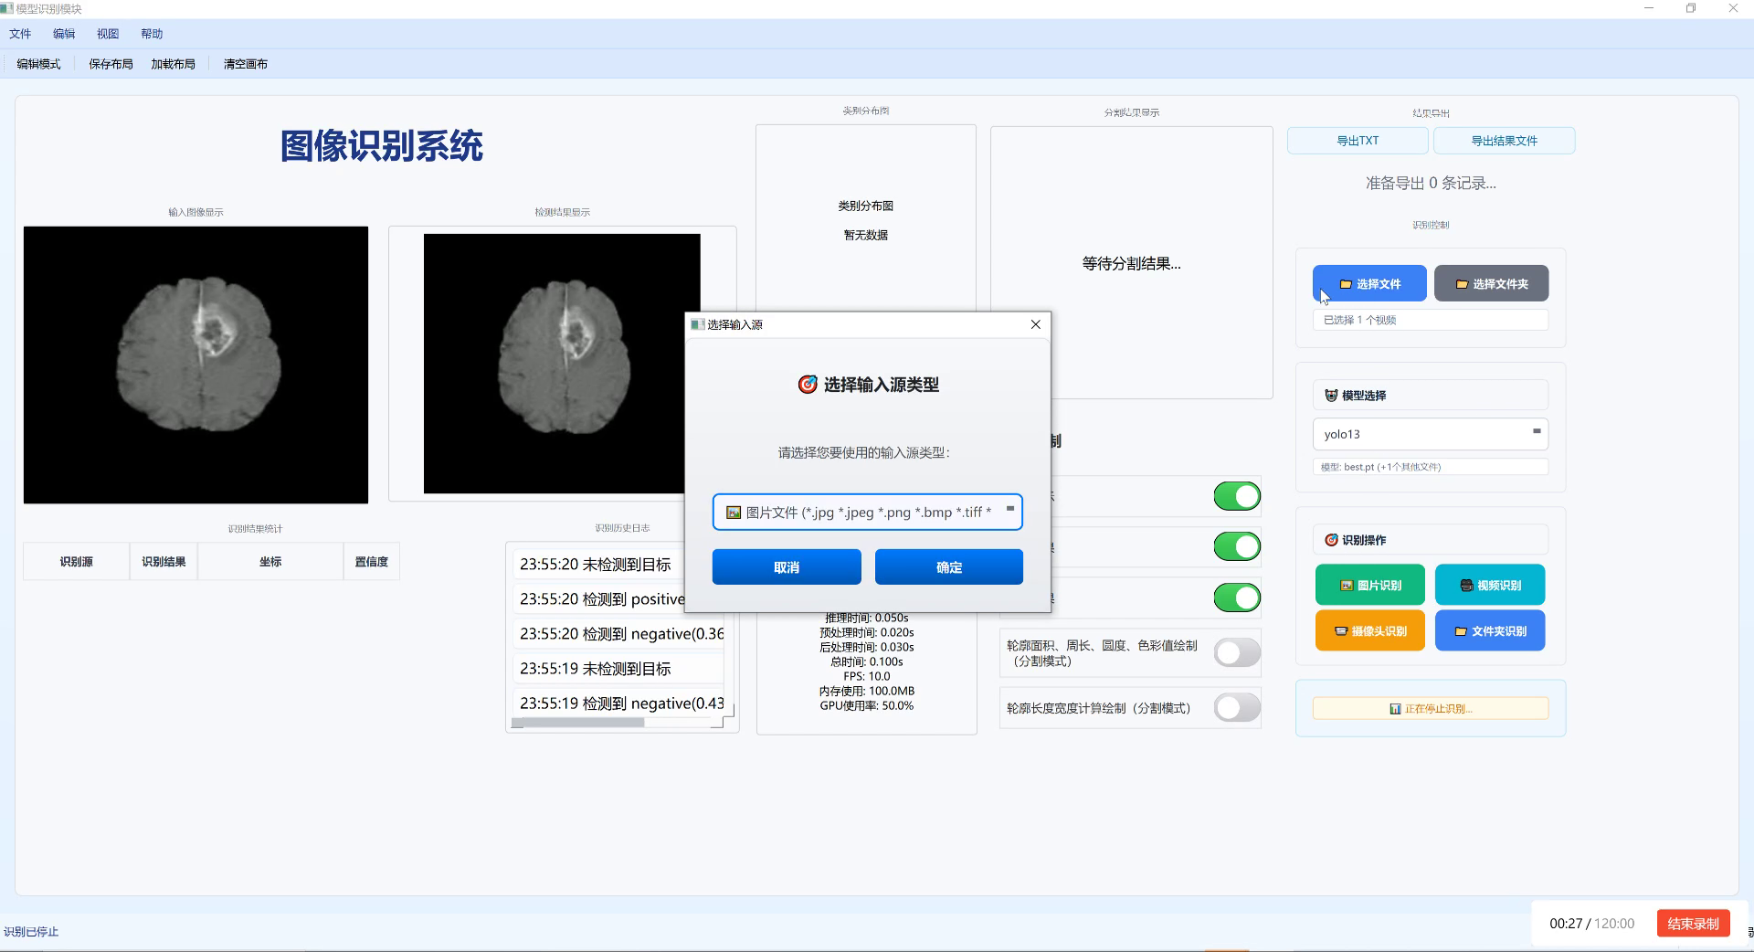This screenshot has width=1754, height=952.
Task: Disable the first green toggle in display options
Action: click(x=1236, y=496)
